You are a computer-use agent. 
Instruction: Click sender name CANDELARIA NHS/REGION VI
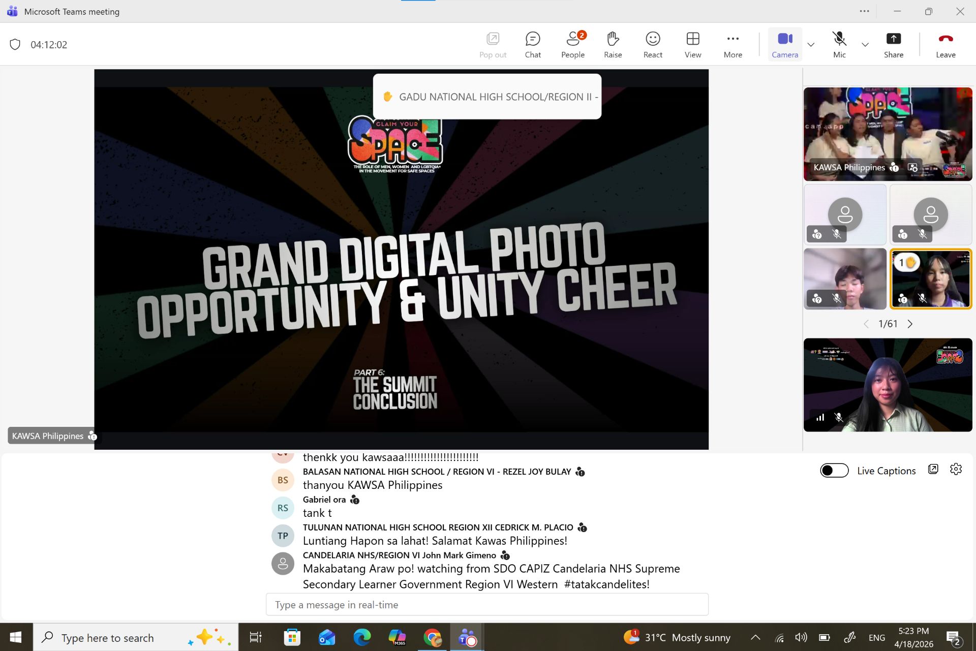point(400,555)
